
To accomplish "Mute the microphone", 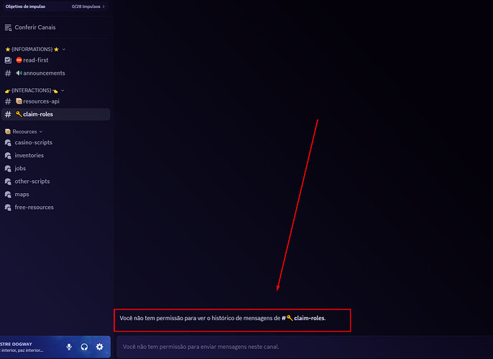I will click(69, 347).
